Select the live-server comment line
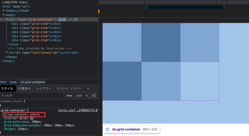Viewport: 249px width, 136px height. 40,48
